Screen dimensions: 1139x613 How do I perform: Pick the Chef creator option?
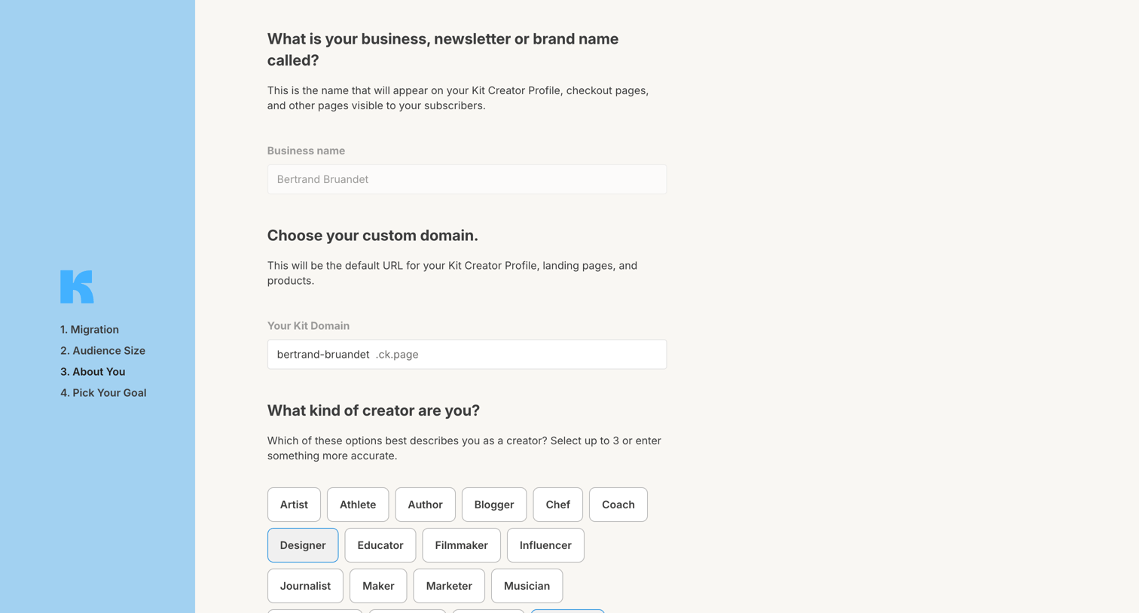[x=557, y=505]
